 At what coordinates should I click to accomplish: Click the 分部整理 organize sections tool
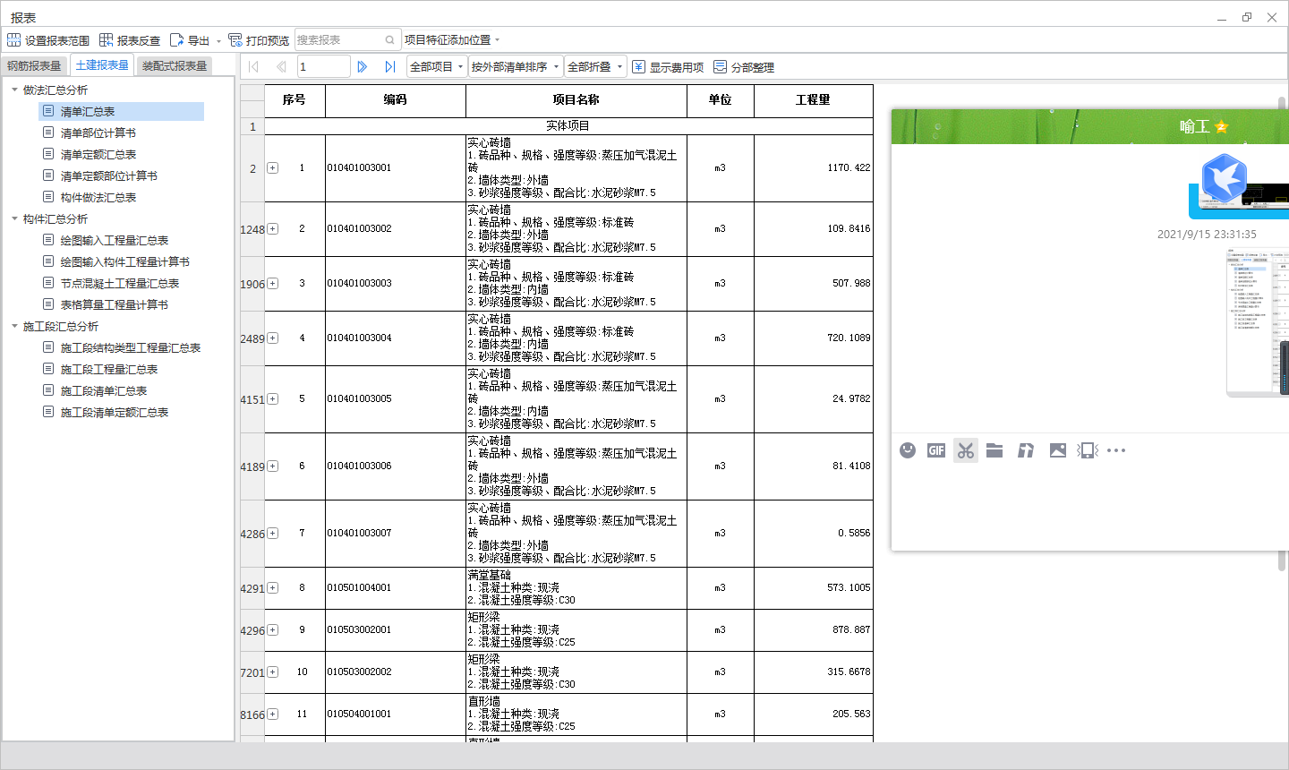744,67
